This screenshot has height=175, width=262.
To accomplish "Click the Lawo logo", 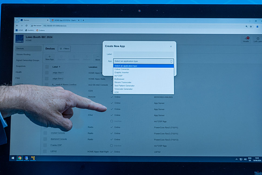I will click(19, 39).
